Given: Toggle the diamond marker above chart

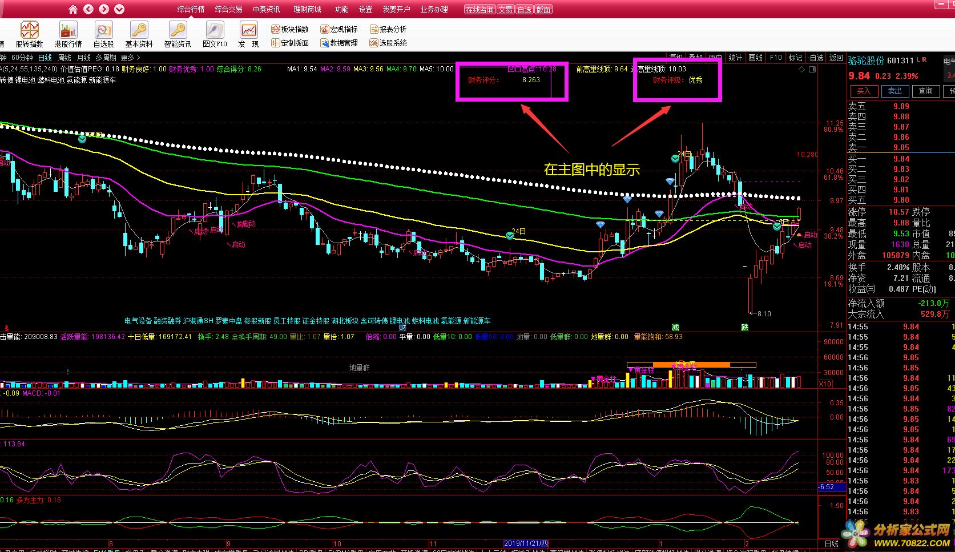Looking at the screenshot, I should point(801,69).
